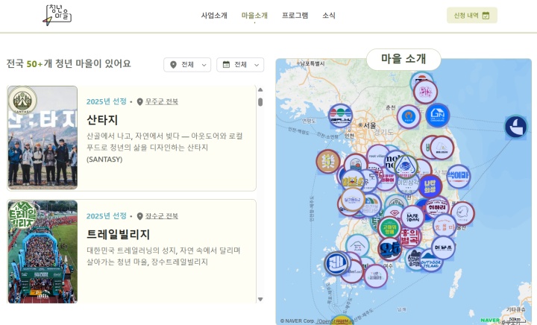
Task: Select the 효문미 map marker
Action: (x=445, y=226)
